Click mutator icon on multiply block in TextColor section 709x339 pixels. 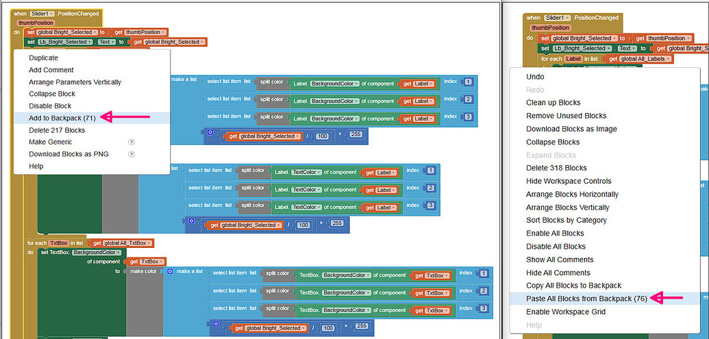coord(191,221)
